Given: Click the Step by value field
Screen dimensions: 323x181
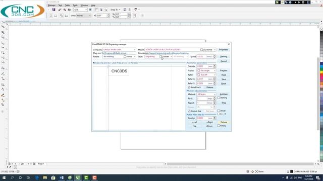Looking at the screenshot, I should [x=202, y=118].
